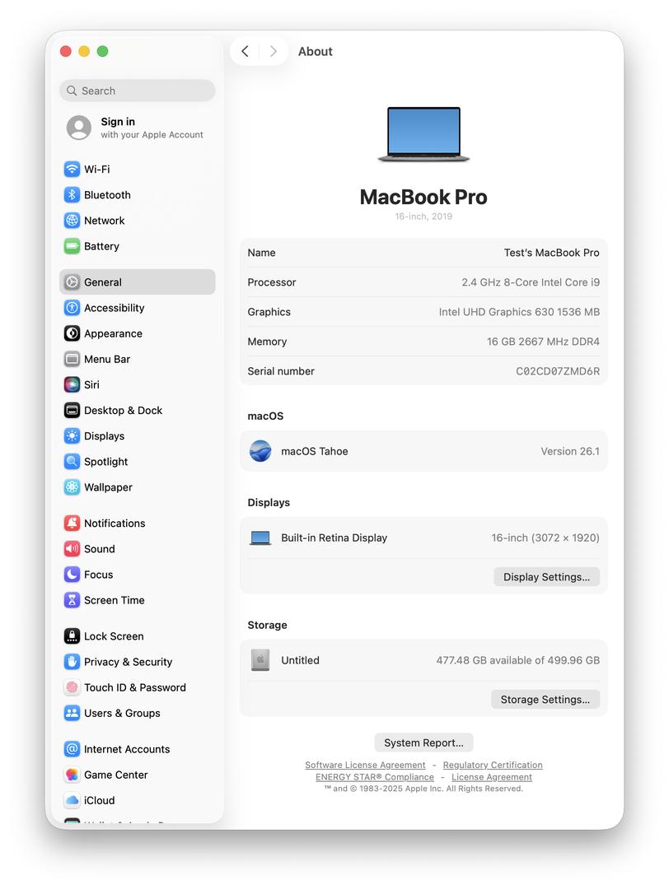The height and width of the screenshot is (889, 669).
Task: Open the License Agreement link
Action: click(x=491, y=777)
